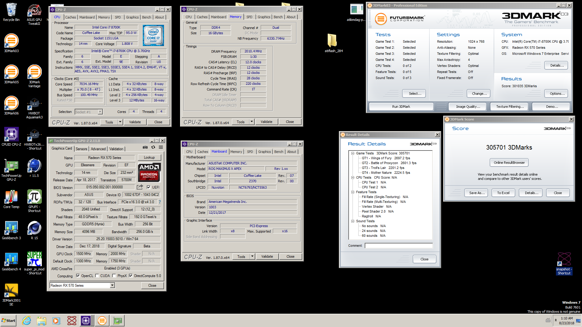Click Bus Interface question mark in GPU-Z

click(159, 202)
